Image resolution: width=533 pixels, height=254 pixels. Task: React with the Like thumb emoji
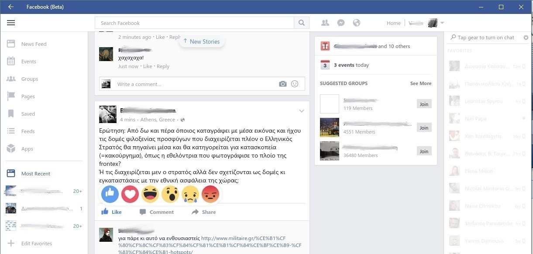[x=110, y=194]
